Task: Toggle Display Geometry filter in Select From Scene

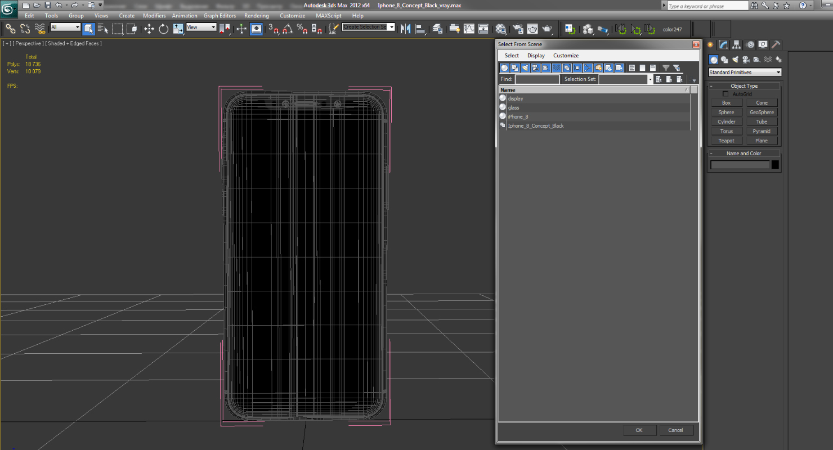Action: click(504, 68)
